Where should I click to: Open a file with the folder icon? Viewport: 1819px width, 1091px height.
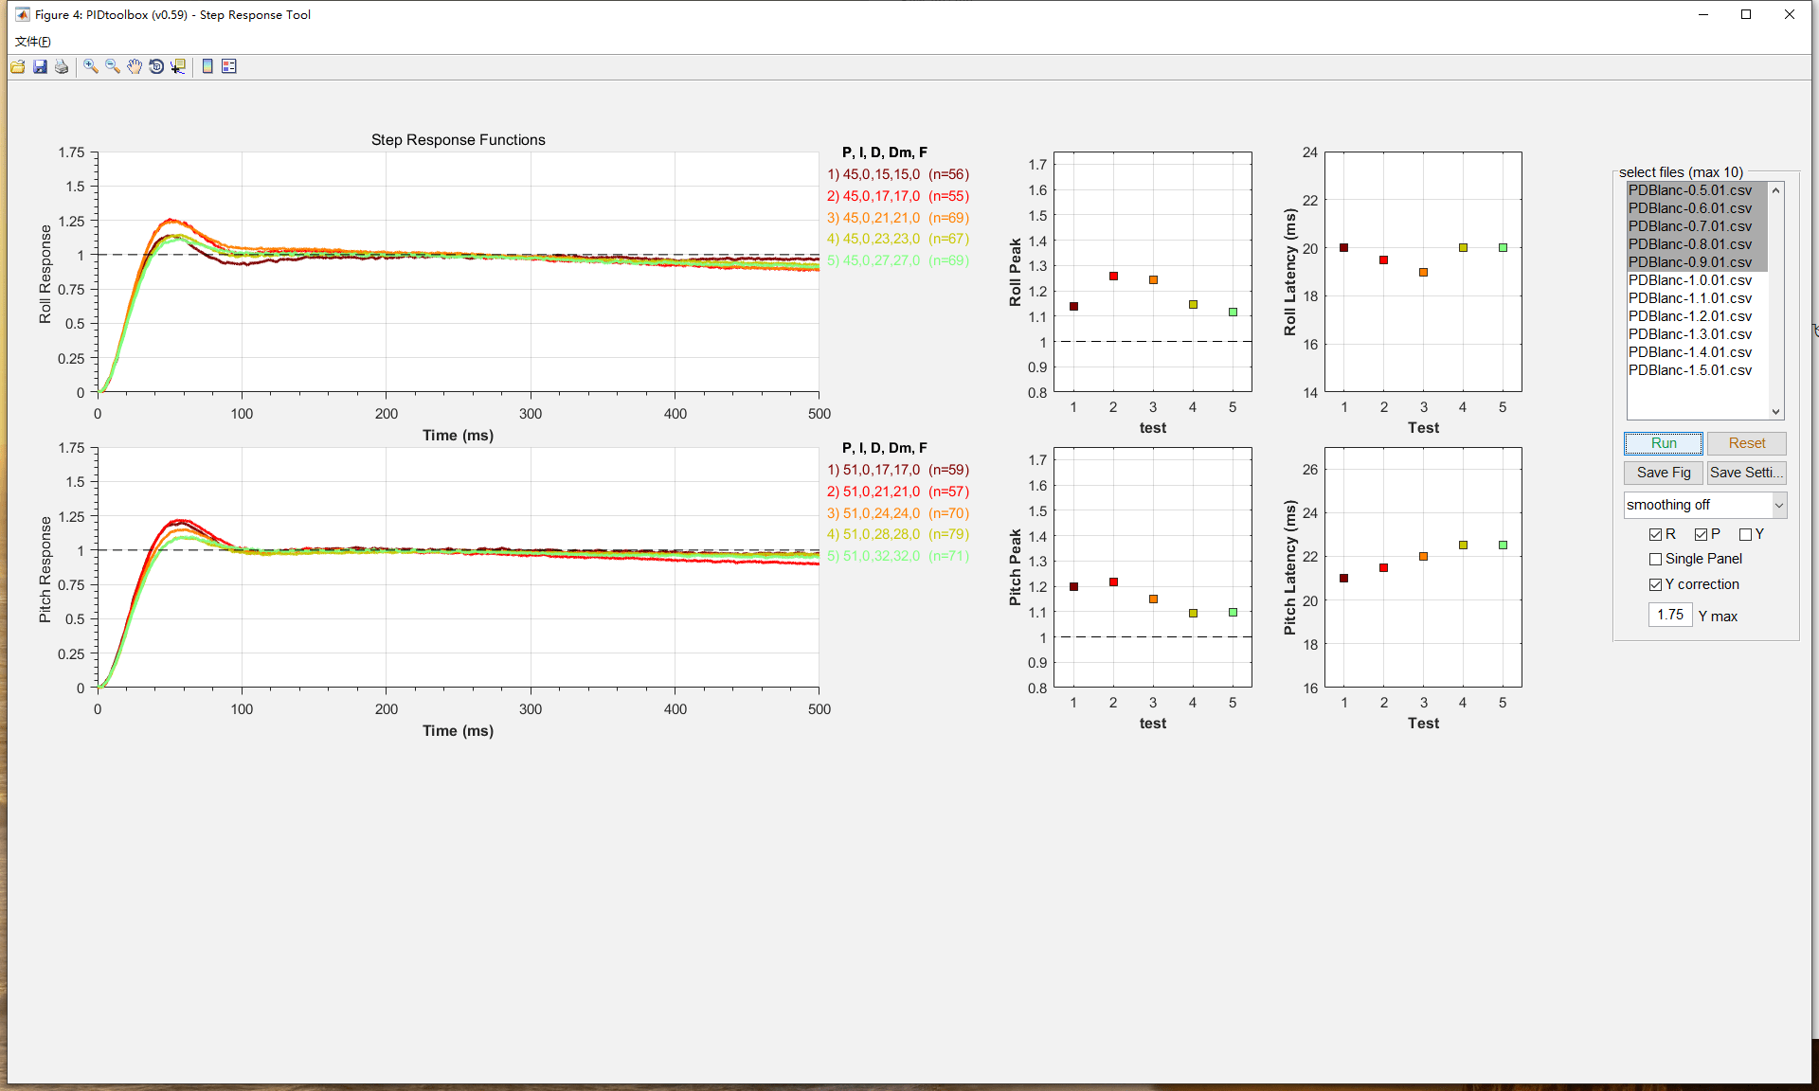18,66
